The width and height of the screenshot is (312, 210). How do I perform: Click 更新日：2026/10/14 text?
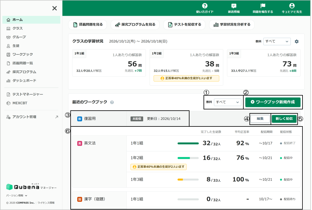(164, 119)
